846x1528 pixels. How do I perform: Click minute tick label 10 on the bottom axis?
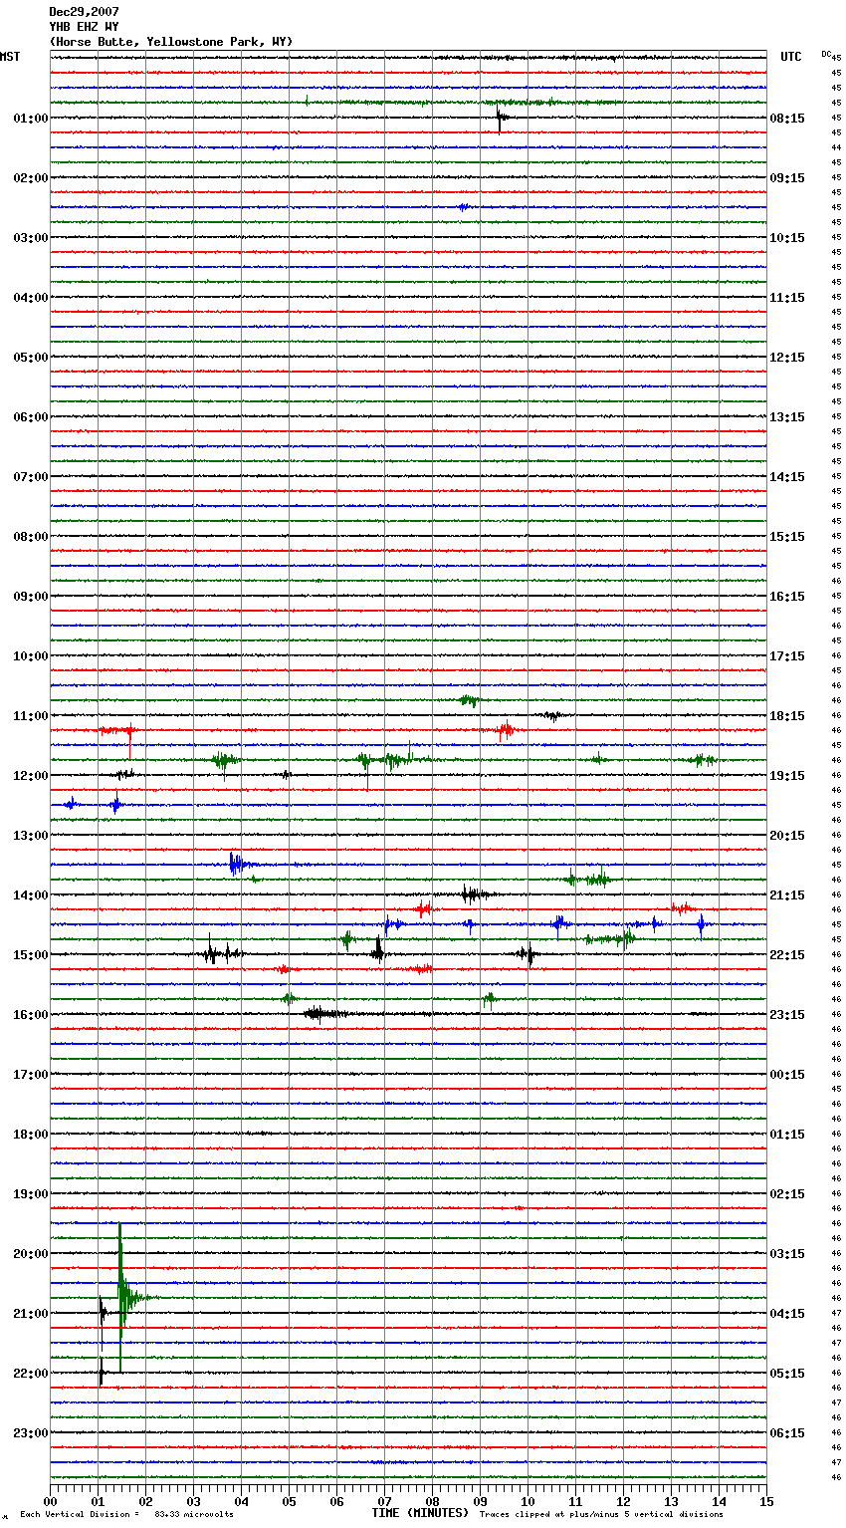[528, 1502]
